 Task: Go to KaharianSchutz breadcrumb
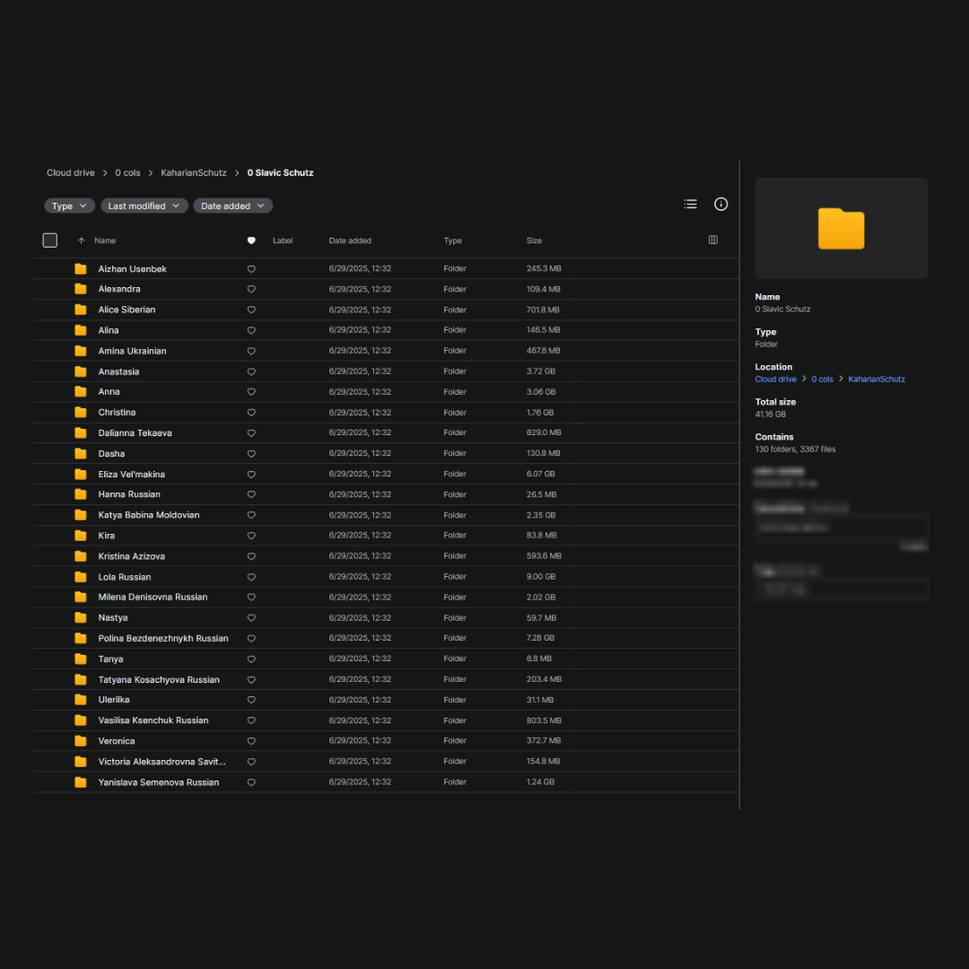(194, 173)
